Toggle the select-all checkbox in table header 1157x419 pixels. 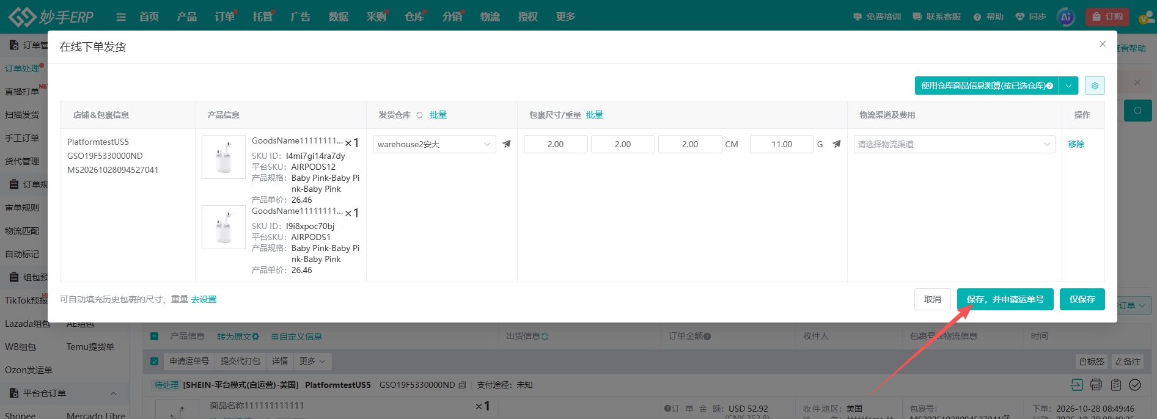click(155, 336)
